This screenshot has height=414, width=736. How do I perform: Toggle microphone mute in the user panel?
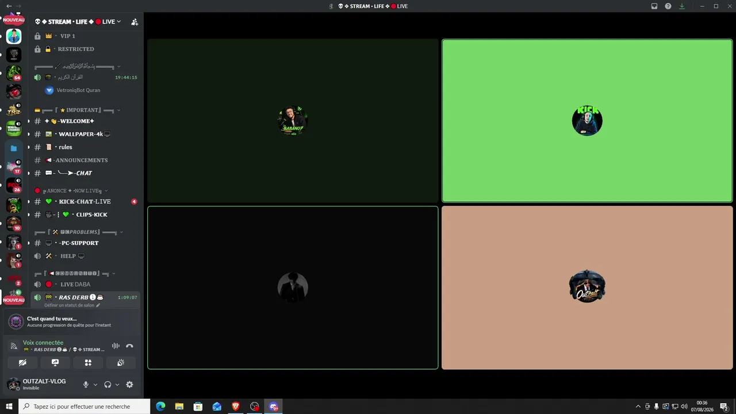[x=86, y=385]
